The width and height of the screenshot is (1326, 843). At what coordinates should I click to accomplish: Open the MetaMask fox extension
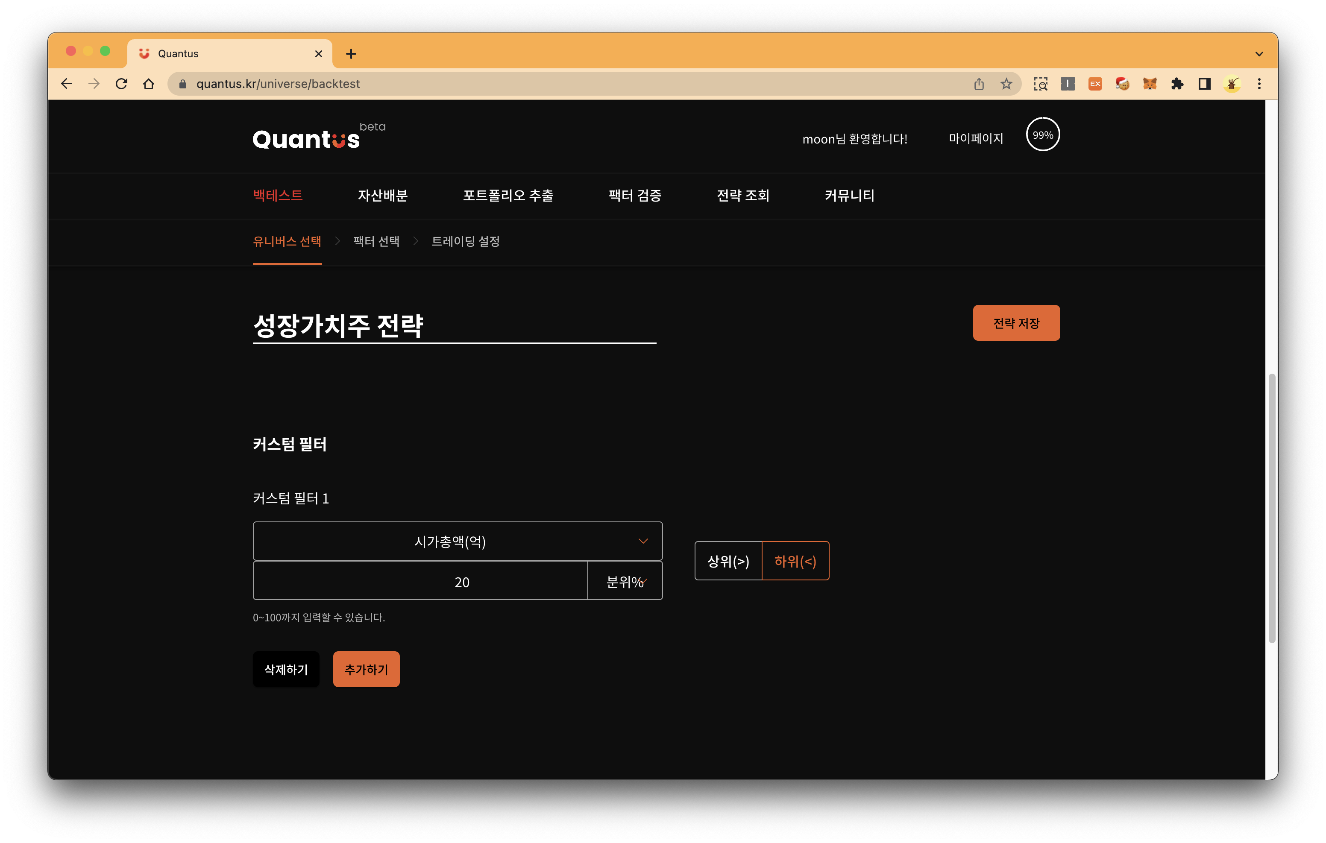1150,84
